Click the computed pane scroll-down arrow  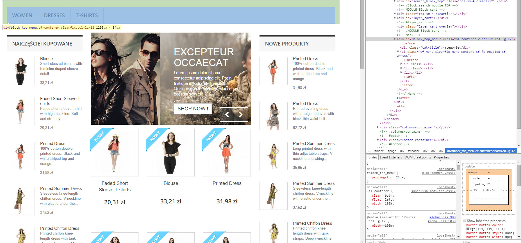point(519,237)
